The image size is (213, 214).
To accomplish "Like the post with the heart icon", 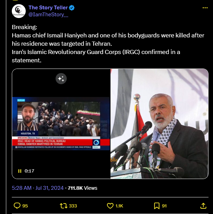I will coord(110,206).
